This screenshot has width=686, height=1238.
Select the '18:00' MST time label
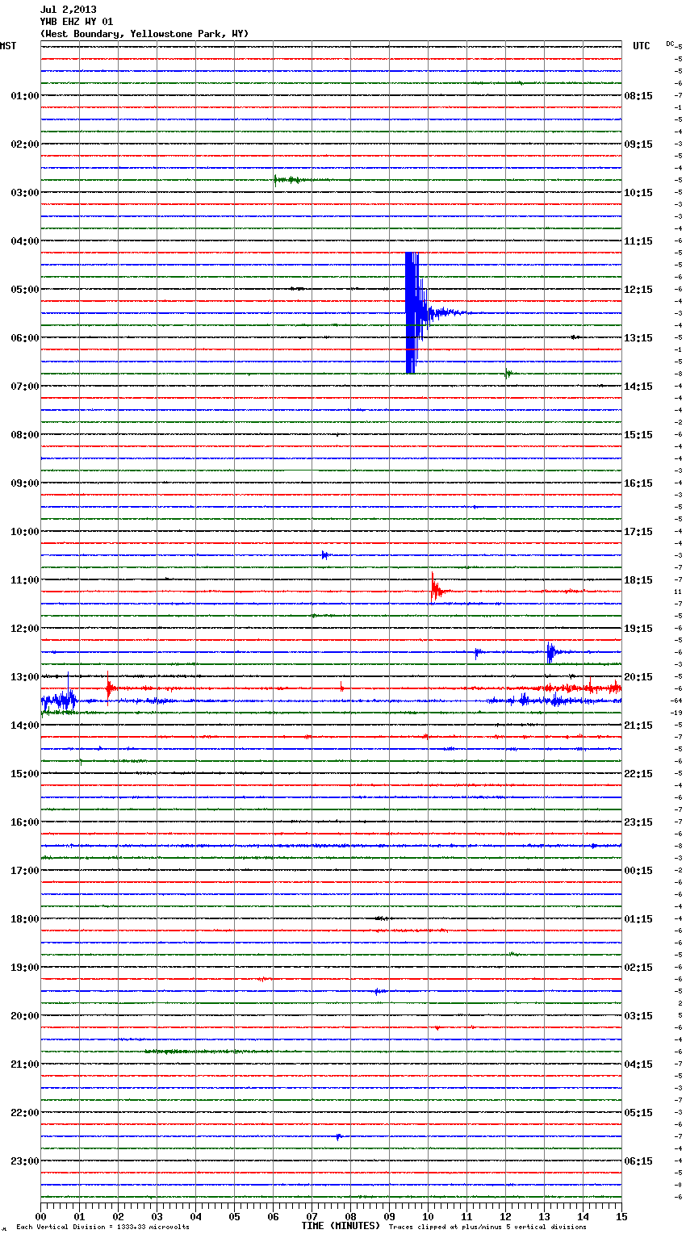point(24,919)
